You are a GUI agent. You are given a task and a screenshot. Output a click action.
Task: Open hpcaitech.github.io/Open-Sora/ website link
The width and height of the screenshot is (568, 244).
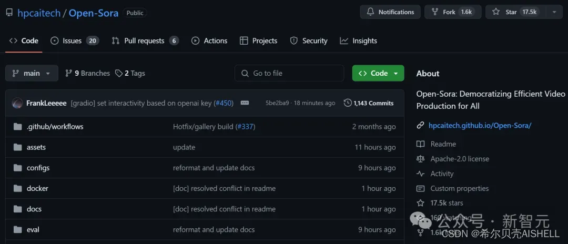tap(480, 126)
